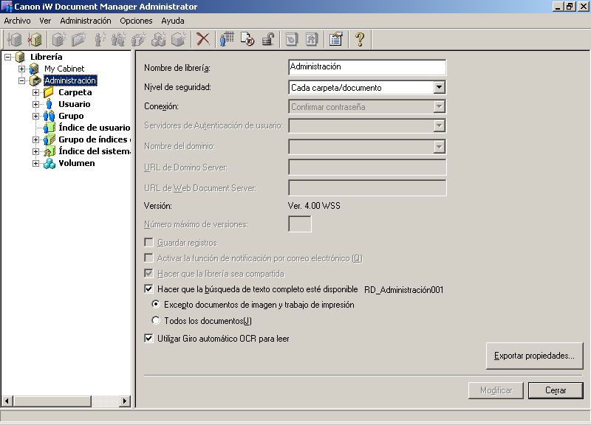Open the Archivo menu
The image size is (591, 425).
tap(17, 21)
